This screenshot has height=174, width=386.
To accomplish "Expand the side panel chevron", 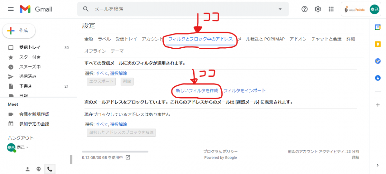I will 378,165.
